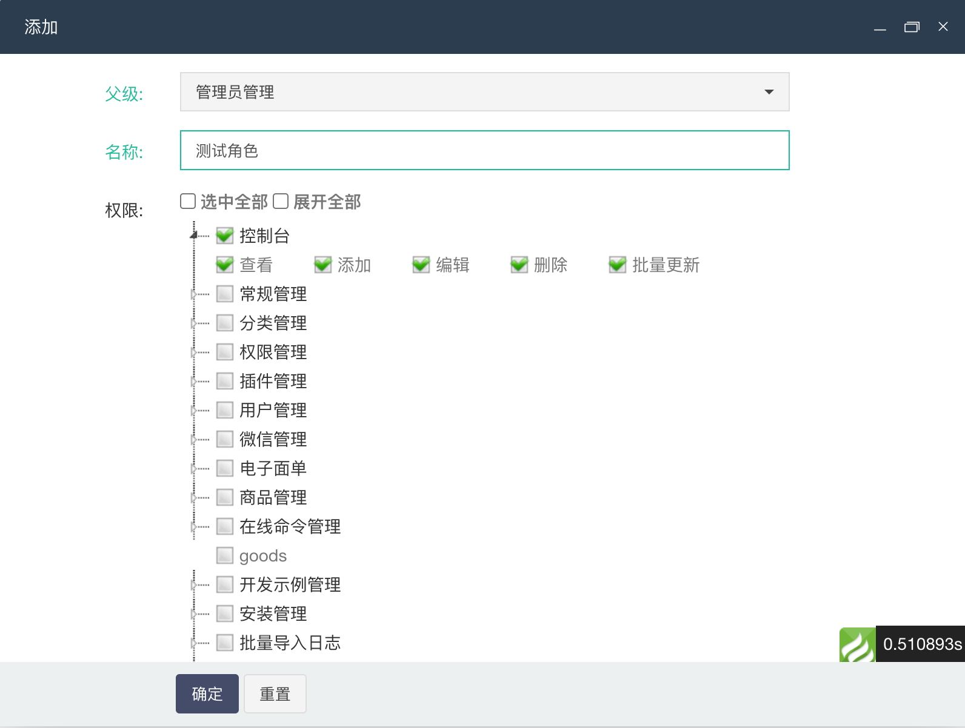The image size is (965, 728).
Task: Check the 微信管理 checkbox
Action: click(225, 439)
